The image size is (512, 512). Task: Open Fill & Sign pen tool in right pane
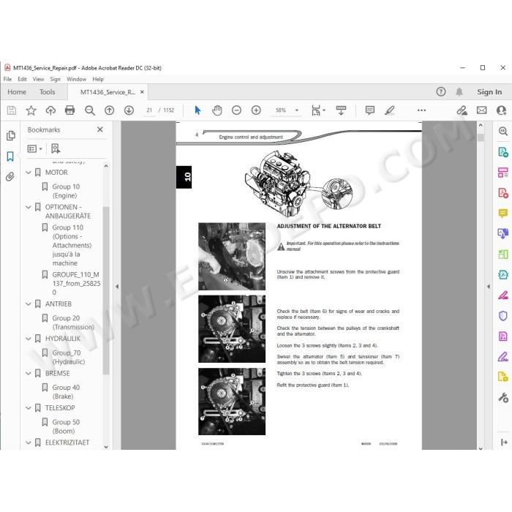(503, 357)
